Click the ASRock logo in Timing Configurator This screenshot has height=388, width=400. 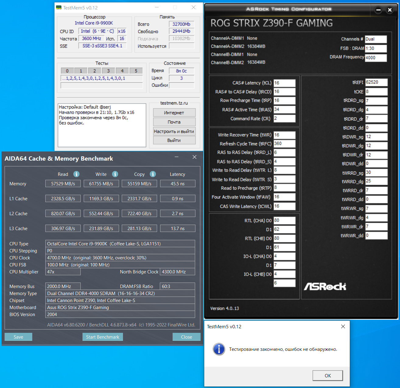tap(325, 287)
